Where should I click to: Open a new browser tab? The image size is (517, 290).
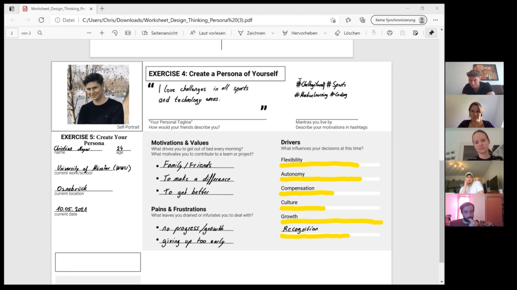[x=102, y=9]
